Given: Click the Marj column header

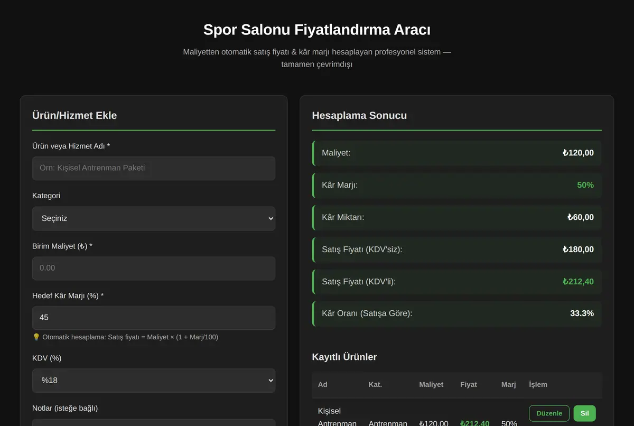Looking at the screenshot, I should click(509, 384).
